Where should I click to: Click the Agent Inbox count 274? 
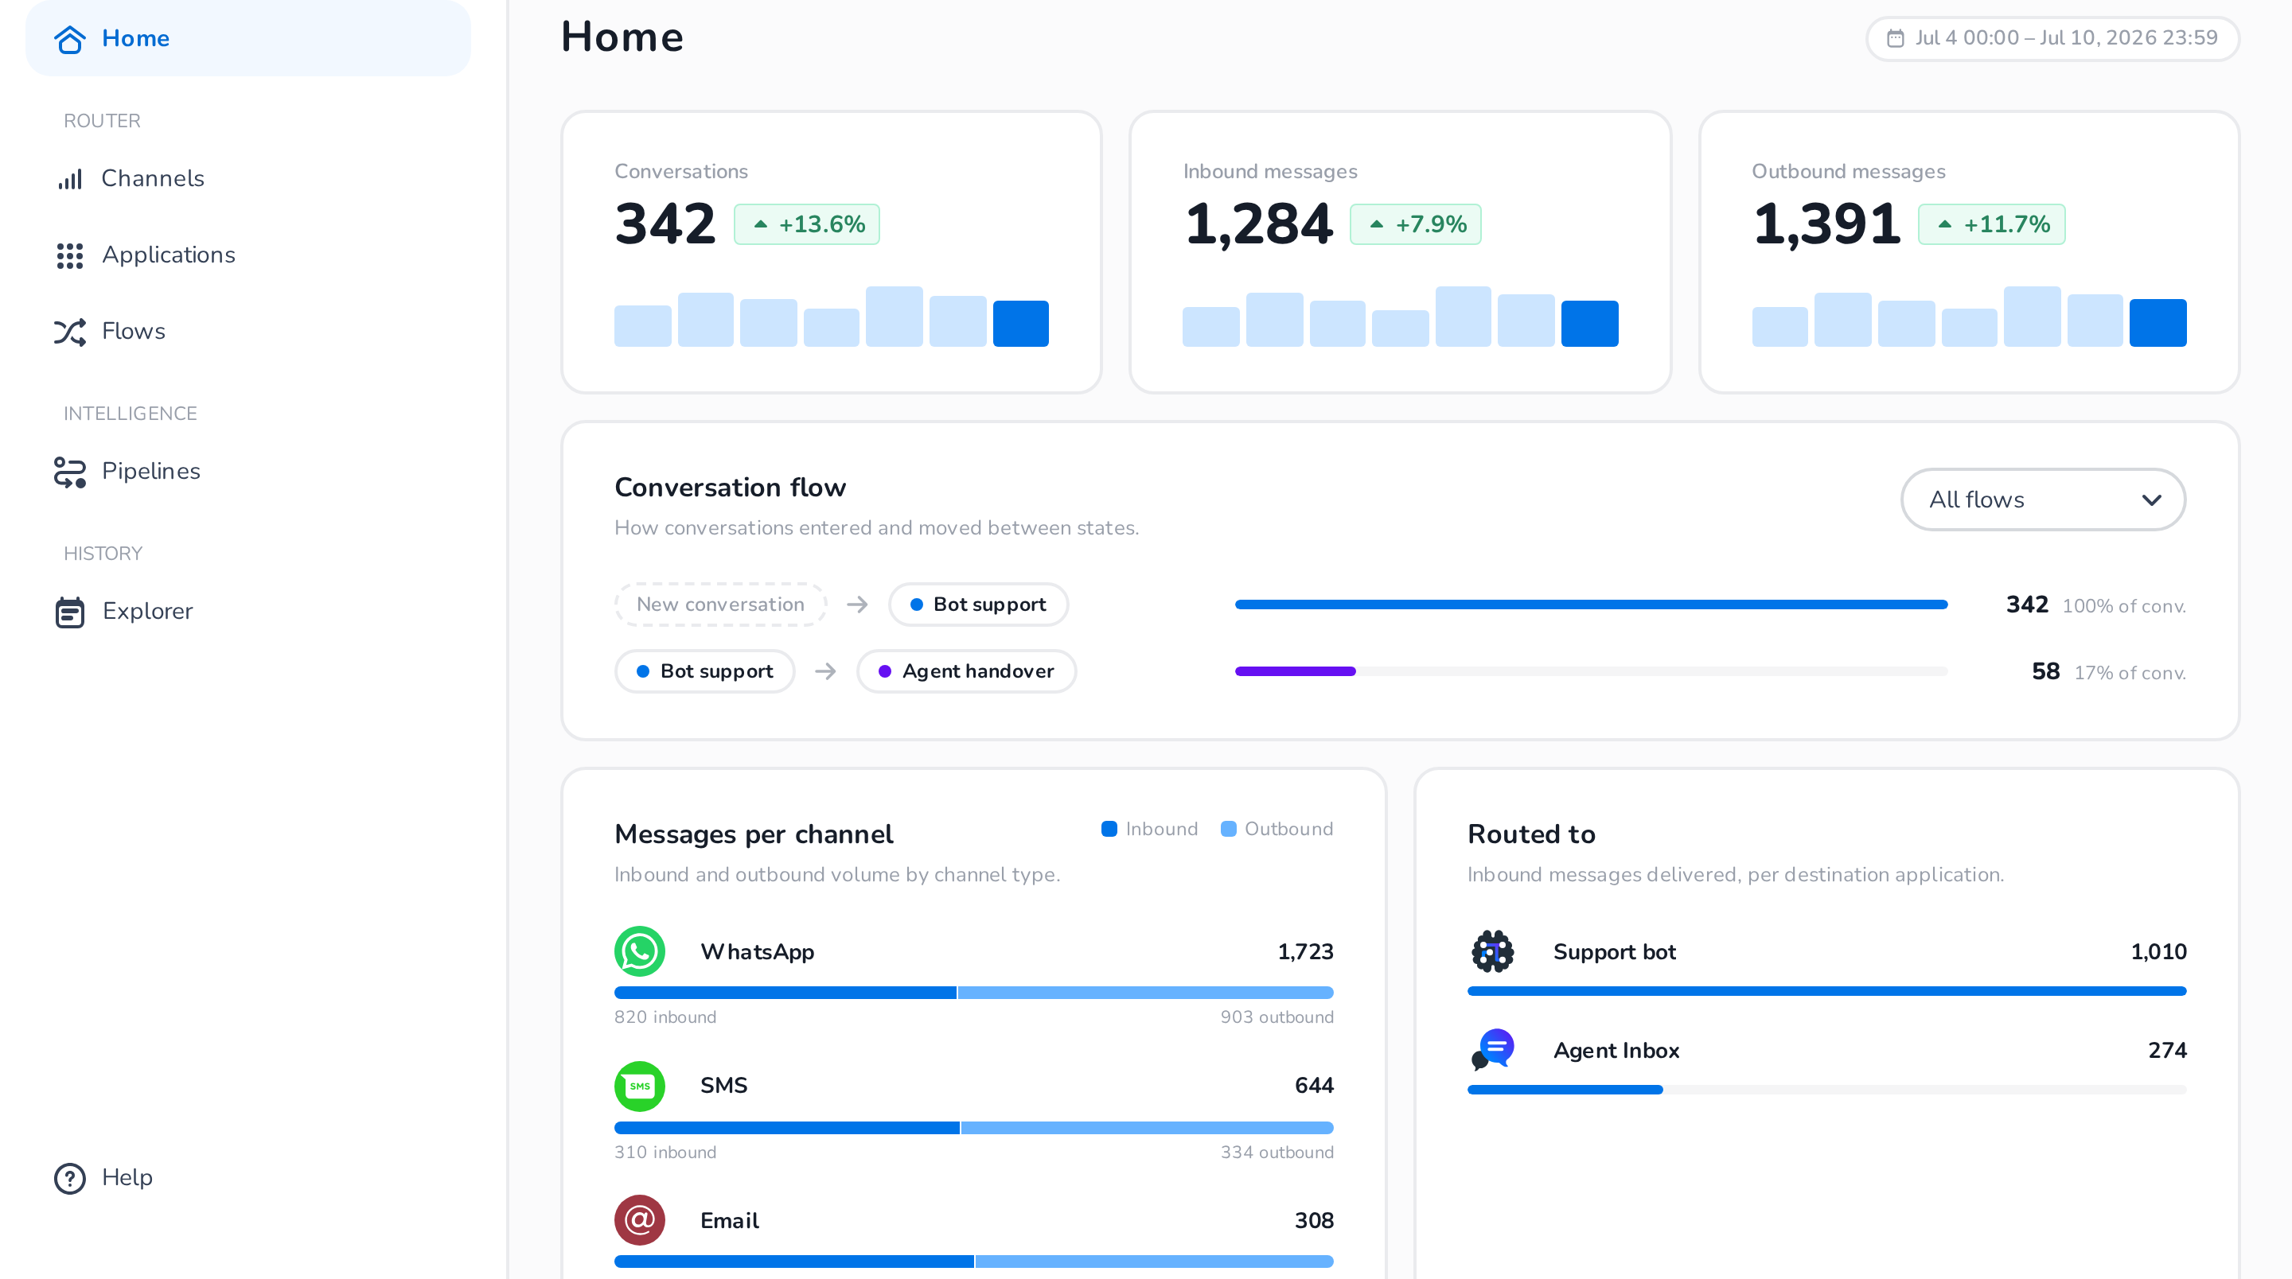2166,1051
